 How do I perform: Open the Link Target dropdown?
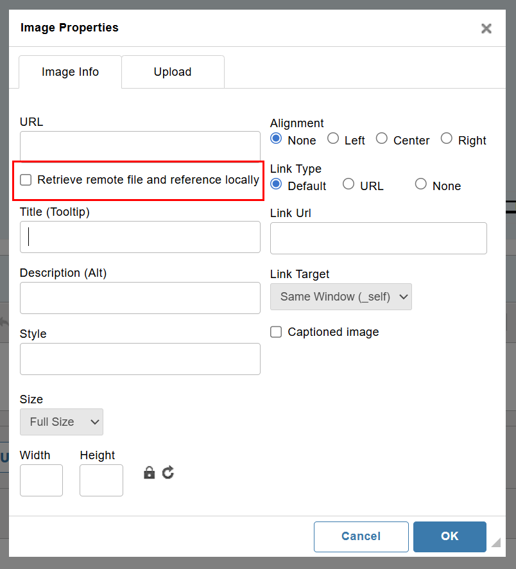341,297
